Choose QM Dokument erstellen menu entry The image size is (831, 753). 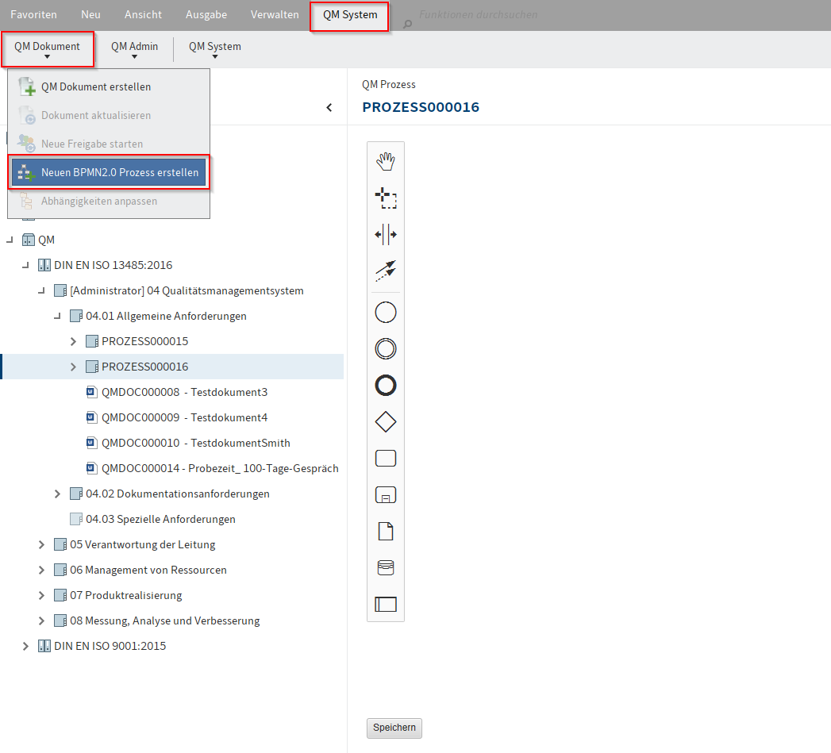click(x=95, y=86)
